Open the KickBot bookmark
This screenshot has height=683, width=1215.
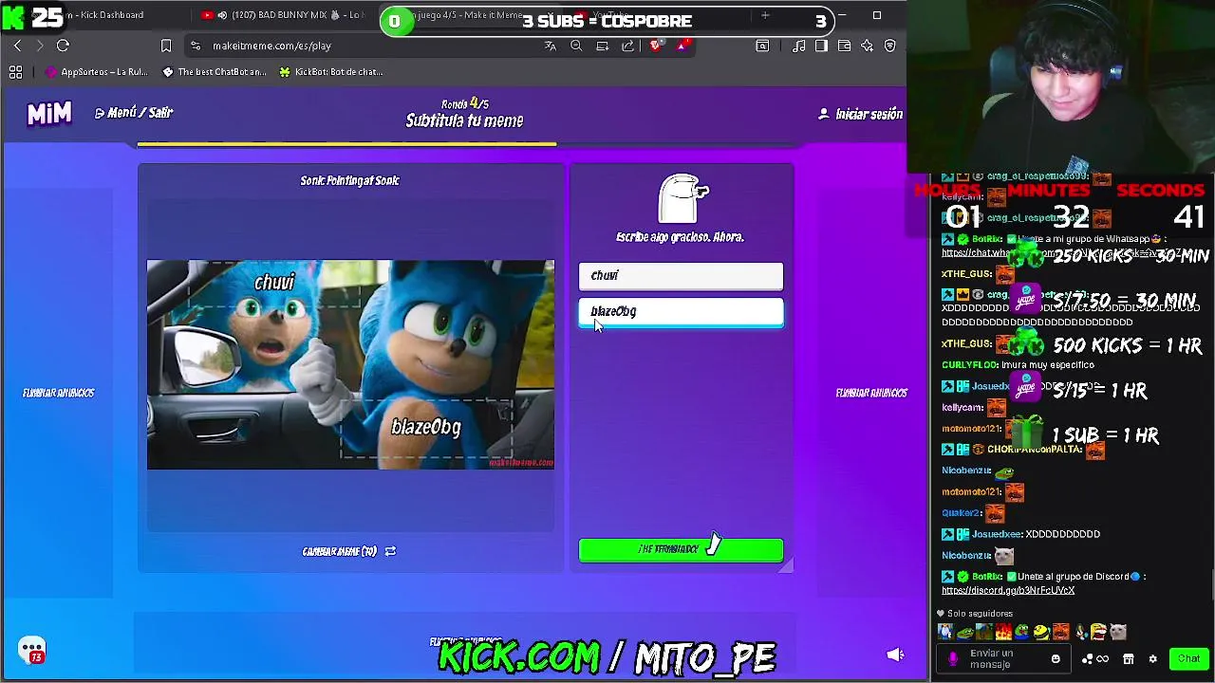pos(331,72)
